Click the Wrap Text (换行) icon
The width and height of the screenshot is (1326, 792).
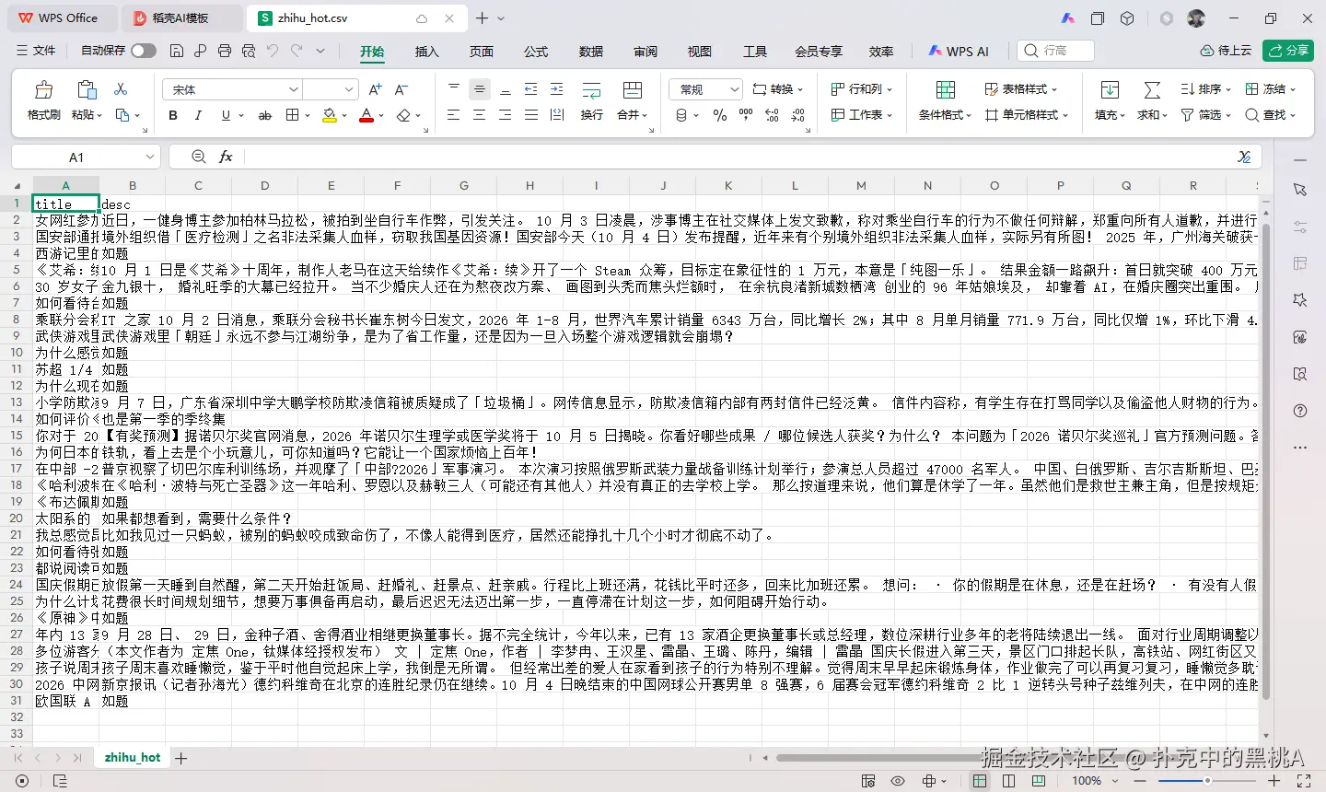point(591,90)
